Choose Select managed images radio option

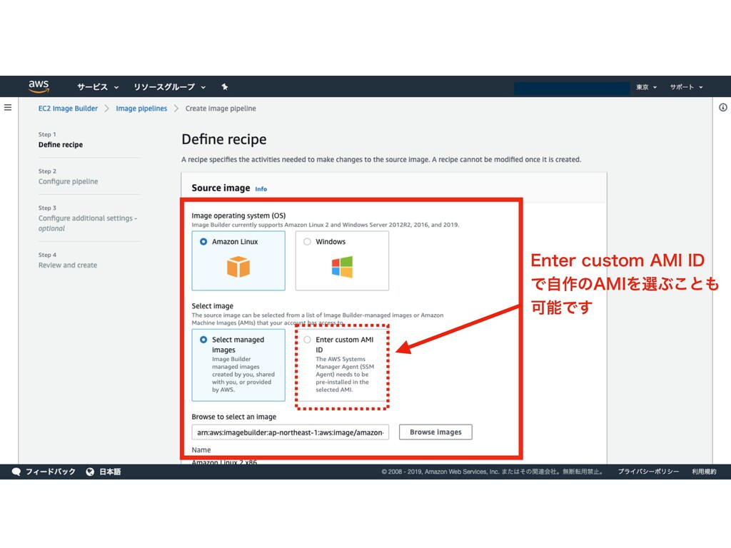(203, 340)
